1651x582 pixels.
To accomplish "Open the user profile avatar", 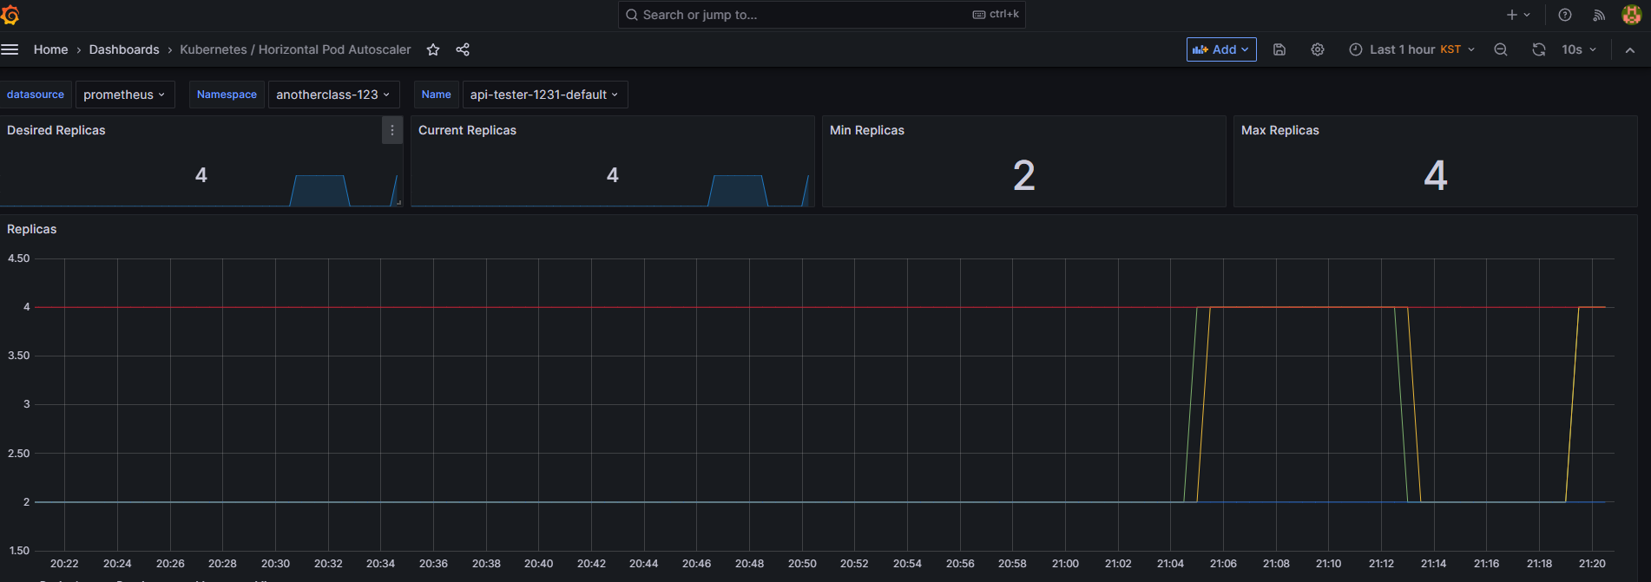I will [x=1632, y=15].
